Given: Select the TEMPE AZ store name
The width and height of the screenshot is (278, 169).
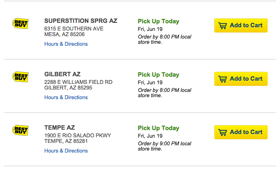Looking at the screenshot, I should coord(59,128).
